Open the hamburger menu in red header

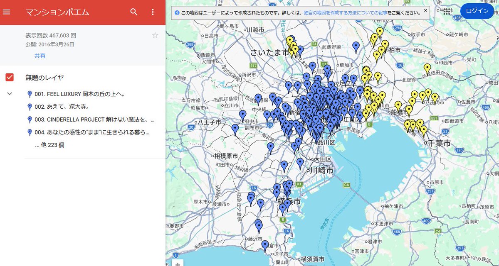pyautogui.click(x=6, y=12)
